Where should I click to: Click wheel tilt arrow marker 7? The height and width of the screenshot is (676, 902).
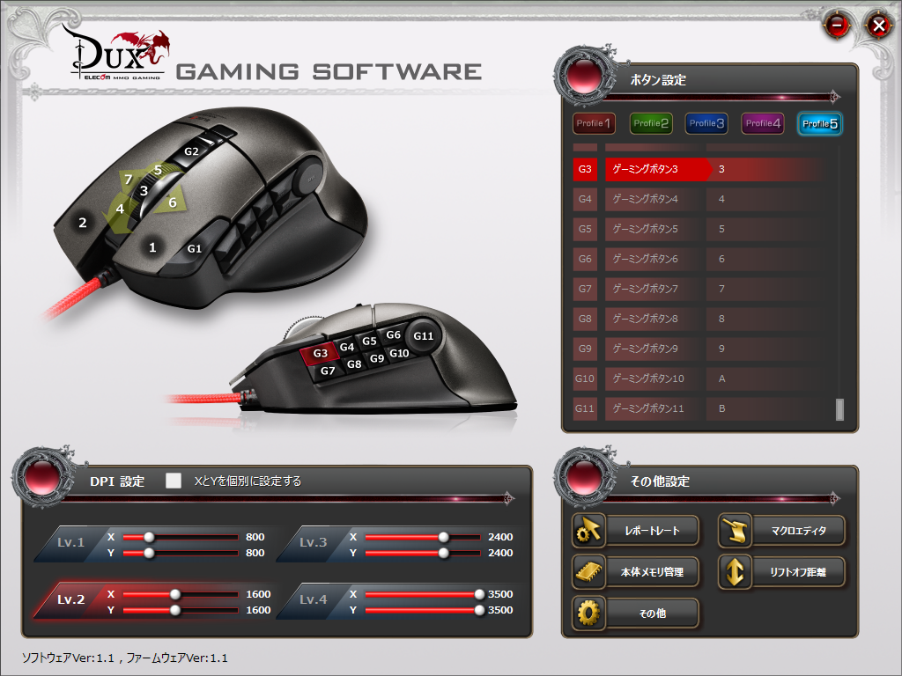coord(129,180)
